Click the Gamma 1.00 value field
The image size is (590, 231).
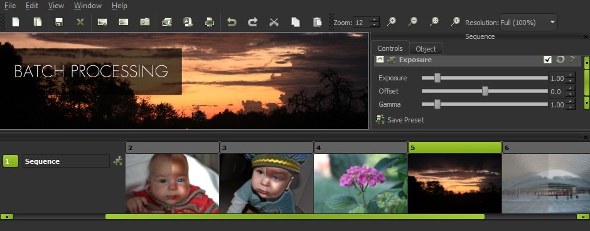pos(557,105)
